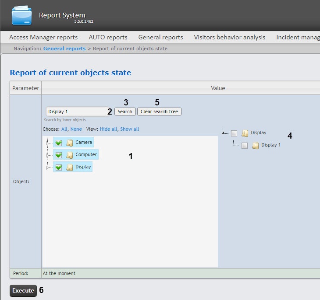Screen dimensions: 320x300
Task: Open the Access Manager reports menu
Action: pos(43,38)
